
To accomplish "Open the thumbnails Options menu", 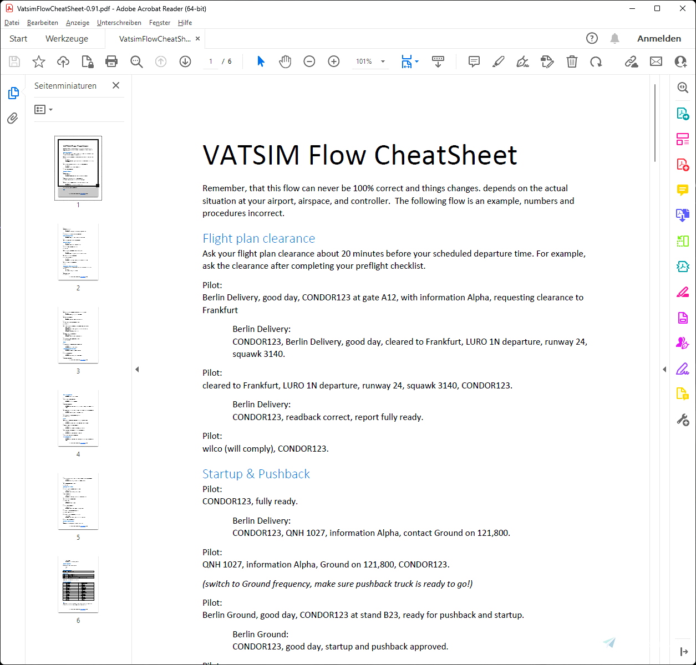I will point(43,109).
